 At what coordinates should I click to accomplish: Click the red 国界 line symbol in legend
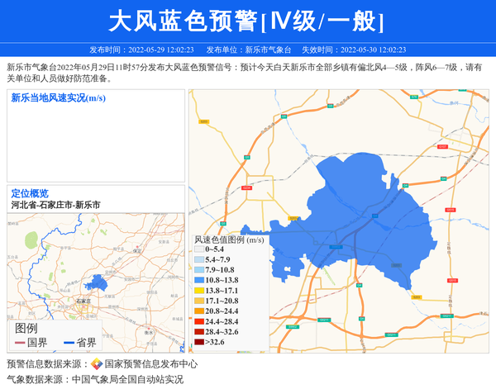(x=18, y=343)
